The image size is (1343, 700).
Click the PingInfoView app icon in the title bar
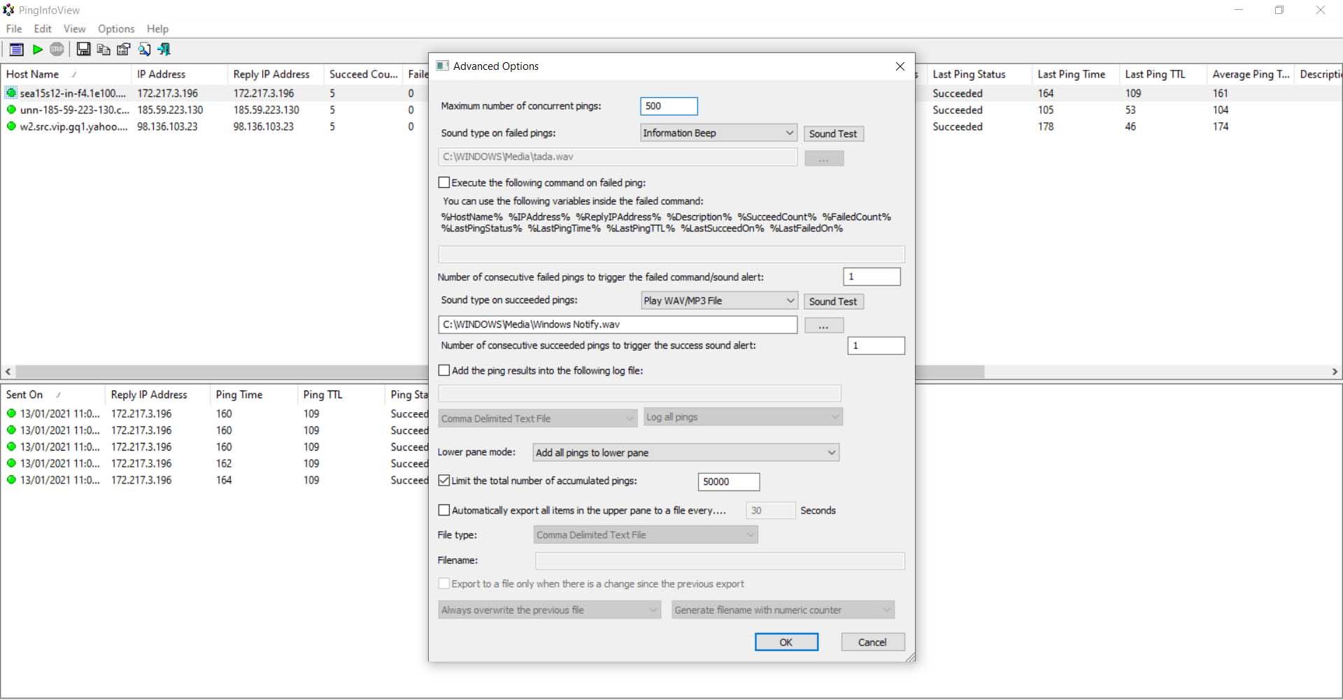tap(9, 10)
